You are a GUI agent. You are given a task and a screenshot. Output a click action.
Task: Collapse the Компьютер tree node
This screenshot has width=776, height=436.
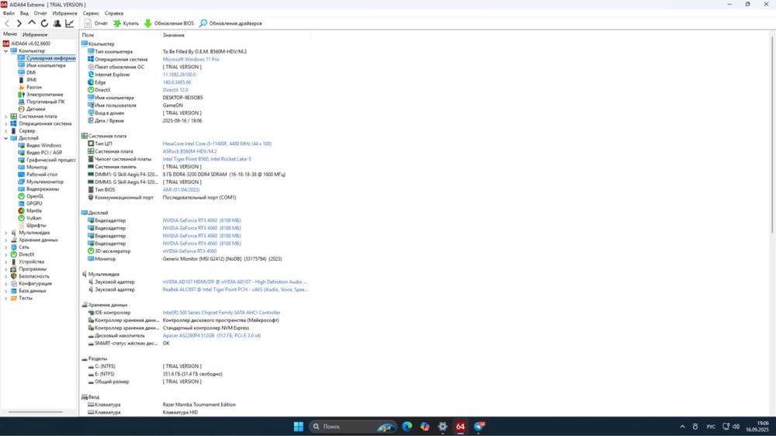(6, 51)
